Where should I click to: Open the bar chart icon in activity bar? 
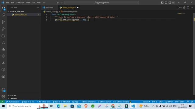(x=3, y=49)
